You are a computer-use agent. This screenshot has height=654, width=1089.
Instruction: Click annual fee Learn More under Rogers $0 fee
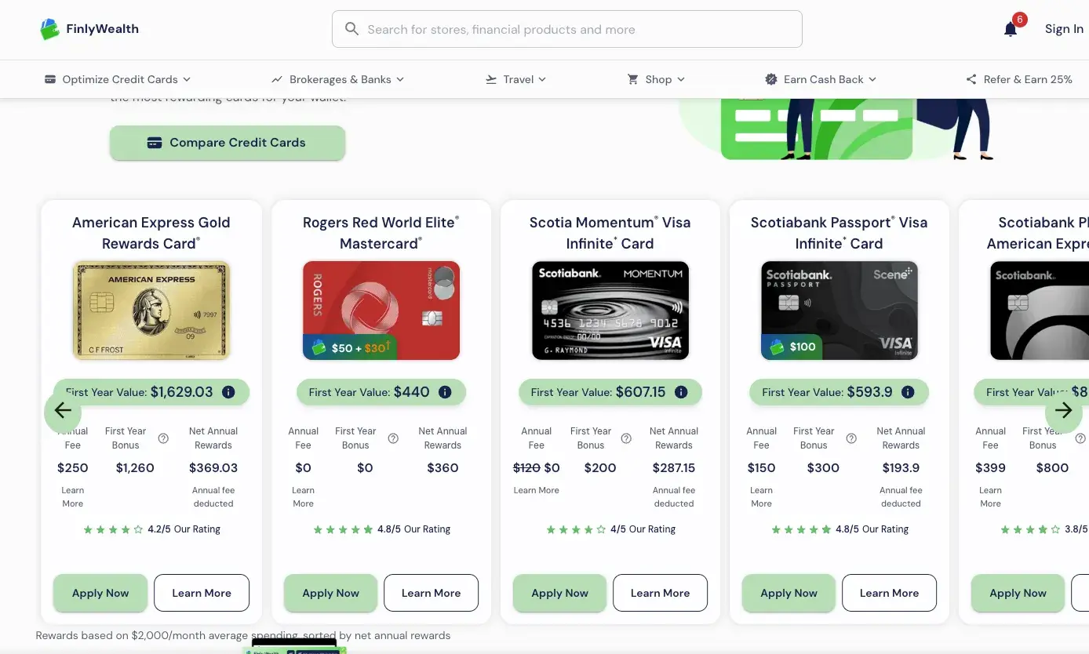[x=304, y=497]
